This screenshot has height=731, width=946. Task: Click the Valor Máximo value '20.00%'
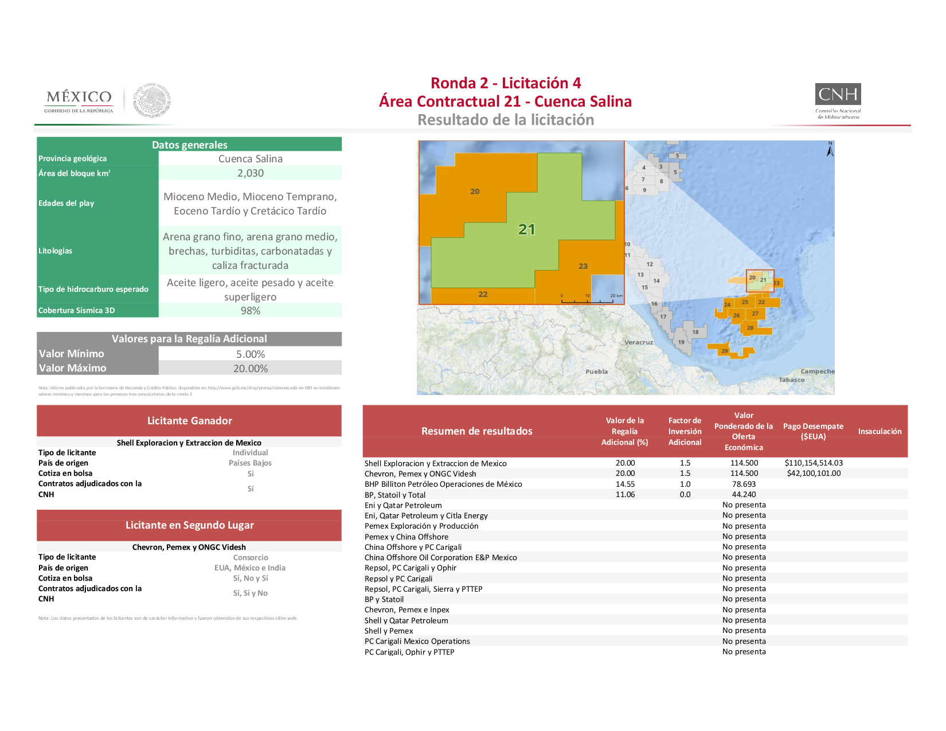pos(251,369)
